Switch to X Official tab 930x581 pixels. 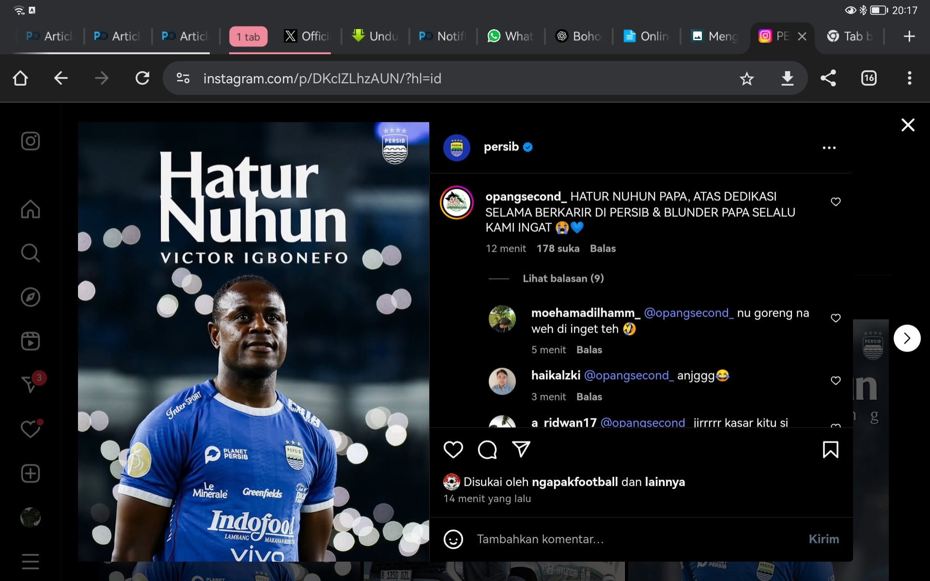307,36
